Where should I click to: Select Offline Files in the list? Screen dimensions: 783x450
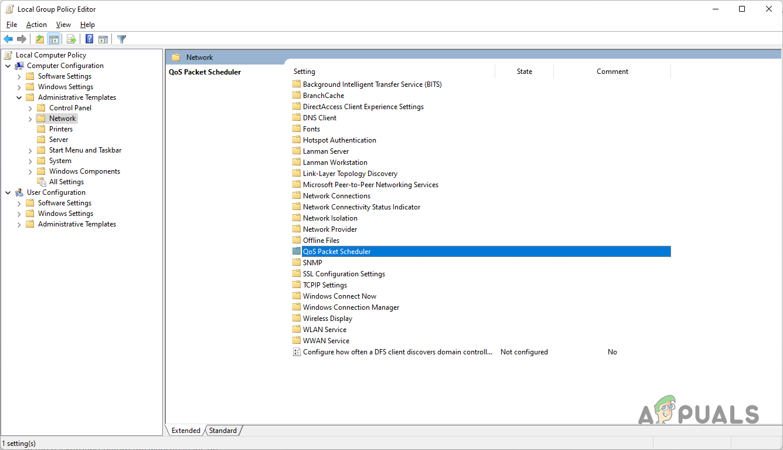pos(321,241)
